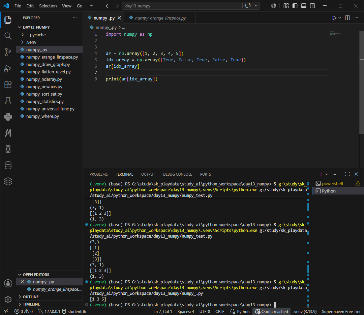Close the numpy_.py editor tab

point(119,18)
